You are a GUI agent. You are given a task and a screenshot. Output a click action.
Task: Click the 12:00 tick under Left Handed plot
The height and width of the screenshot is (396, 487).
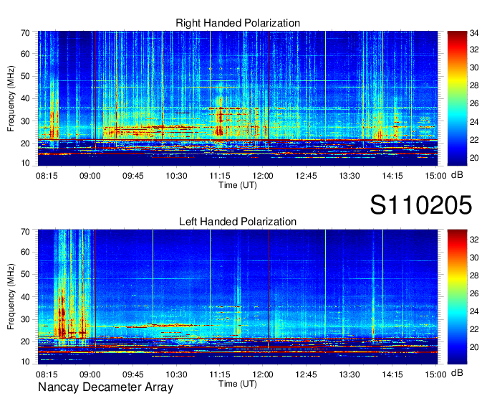[x=263, y=374]
